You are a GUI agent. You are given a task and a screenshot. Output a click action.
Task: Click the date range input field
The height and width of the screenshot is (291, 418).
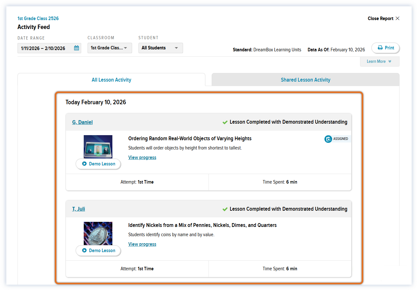pos(45,48)
